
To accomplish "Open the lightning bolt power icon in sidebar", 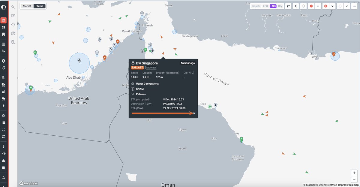I will tap(4, 106).
